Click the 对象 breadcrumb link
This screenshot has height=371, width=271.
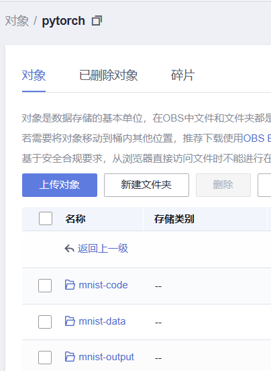click(17, 21)
